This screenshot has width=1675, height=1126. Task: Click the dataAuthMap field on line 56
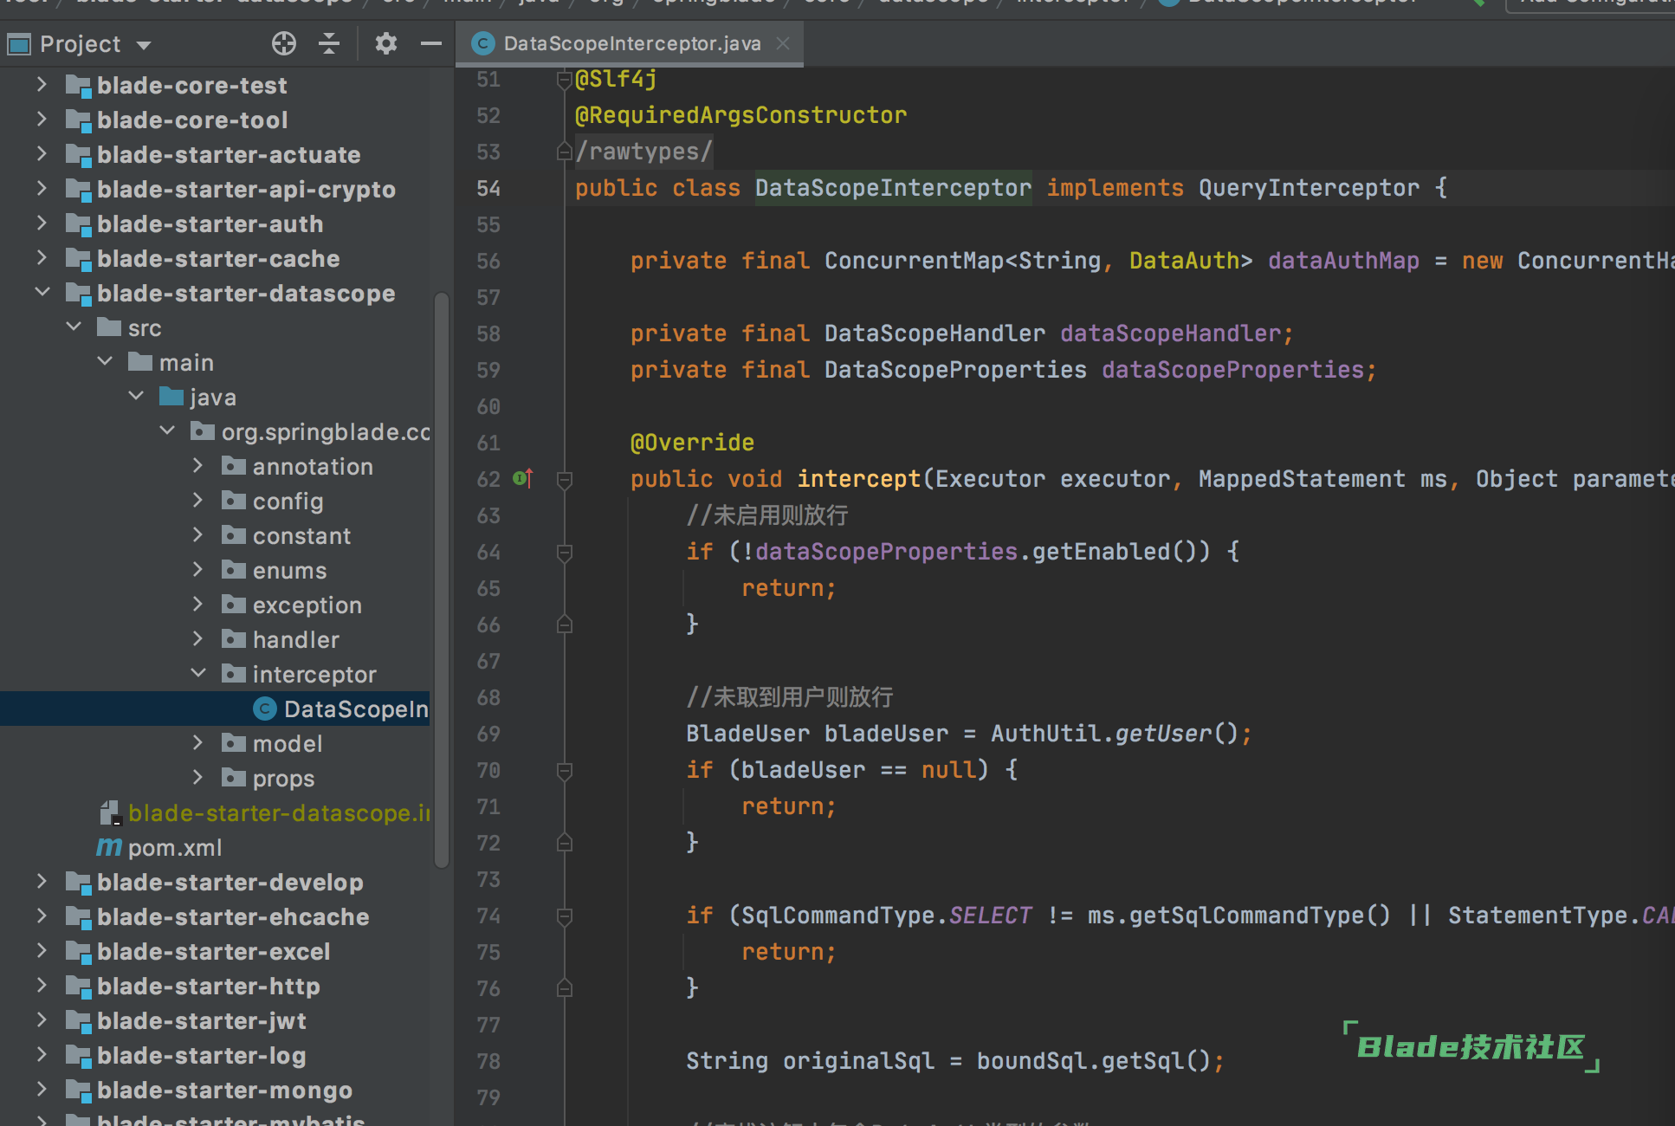pyautogui.click(x=1343, y=261)
